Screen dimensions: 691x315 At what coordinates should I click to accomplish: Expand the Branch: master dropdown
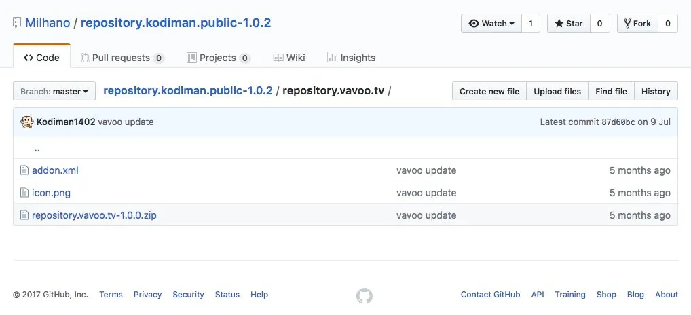[x=54, y=91]
